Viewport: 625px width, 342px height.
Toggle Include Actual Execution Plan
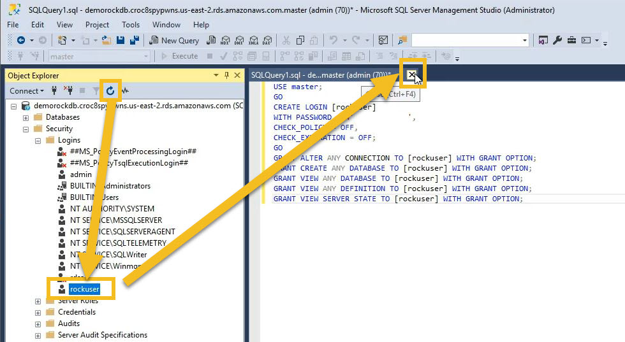284,56
